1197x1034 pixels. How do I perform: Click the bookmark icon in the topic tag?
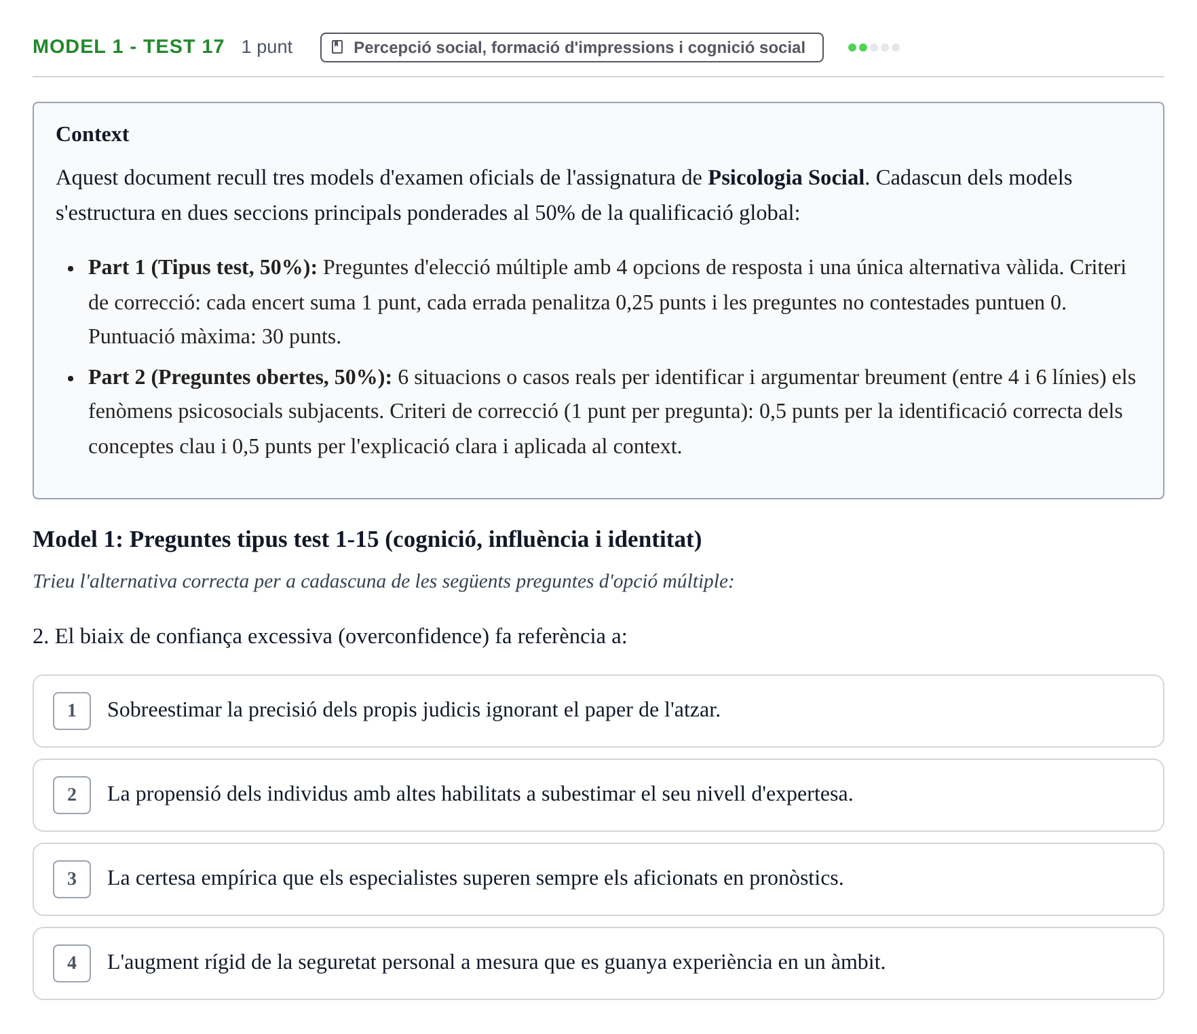pos(337,47)
